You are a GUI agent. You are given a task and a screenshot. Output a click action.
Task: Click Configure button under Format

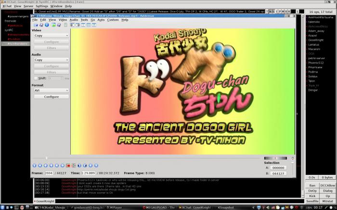point(52,97)
